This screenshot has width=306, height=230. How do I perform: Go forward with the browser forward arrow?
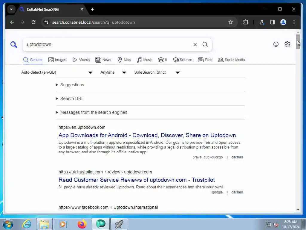[23, 22]
